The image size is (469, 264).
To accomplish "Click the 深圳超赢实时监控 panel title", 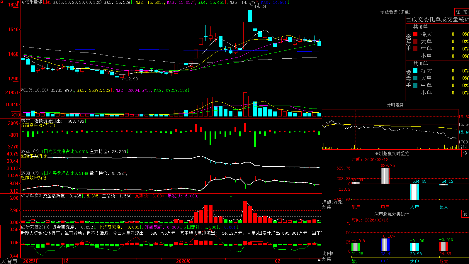I will [392, 153].
